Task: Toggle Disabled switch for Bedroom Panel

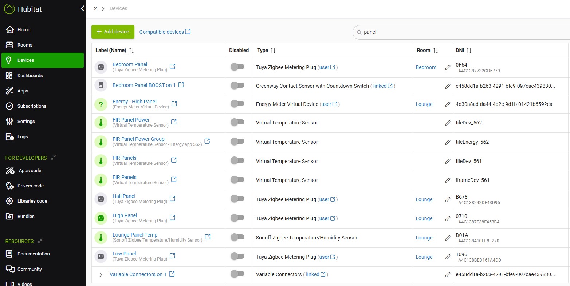Action: coord(237,67)
